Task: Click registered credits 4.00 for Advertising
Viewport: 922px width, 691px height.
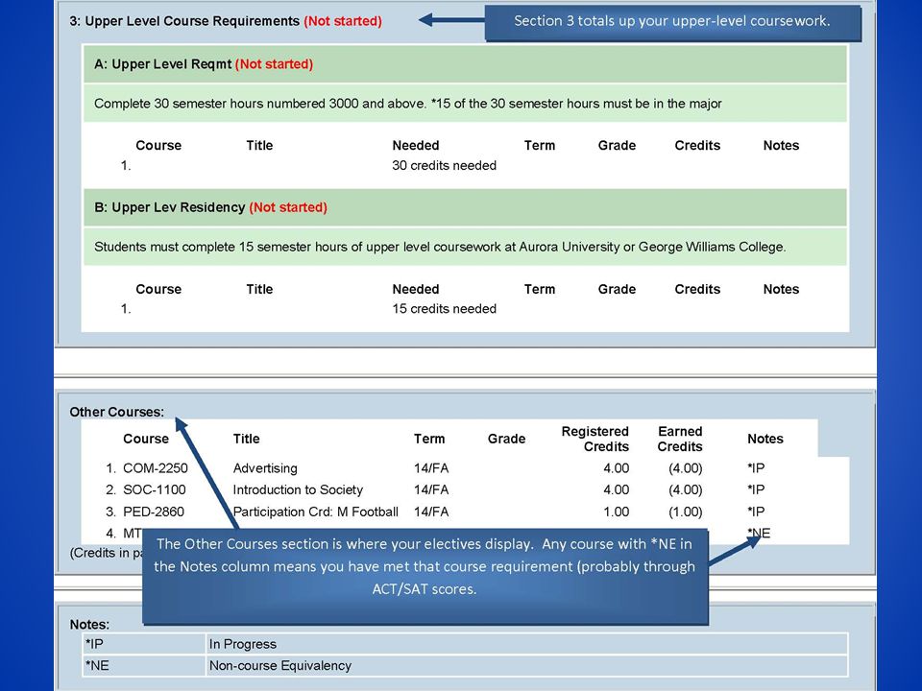Action: coord(617,468)
